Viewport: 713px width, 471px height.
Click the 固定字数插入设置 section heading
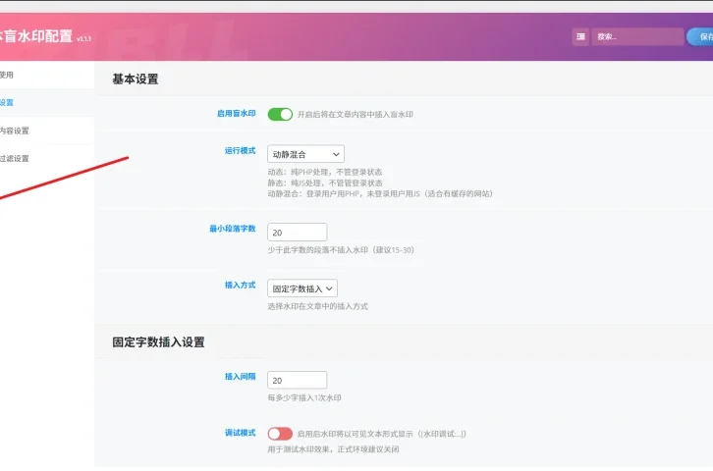click(158, 342)
